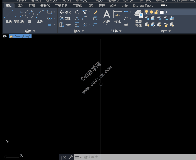
Task: Open 图层特性 layer properties manager
Action: click(138, 18)
